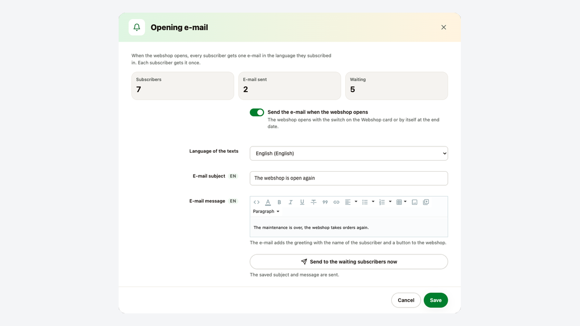Insert media into the message
This screenshot has width=580, height=326.
tap(426, 202)
